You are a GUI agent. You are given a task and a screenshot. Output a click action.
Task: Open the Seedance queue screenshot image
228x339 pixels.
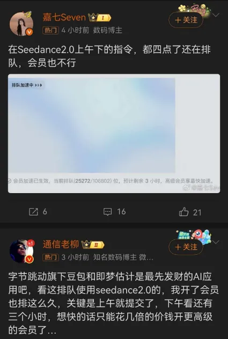[114, 134]
